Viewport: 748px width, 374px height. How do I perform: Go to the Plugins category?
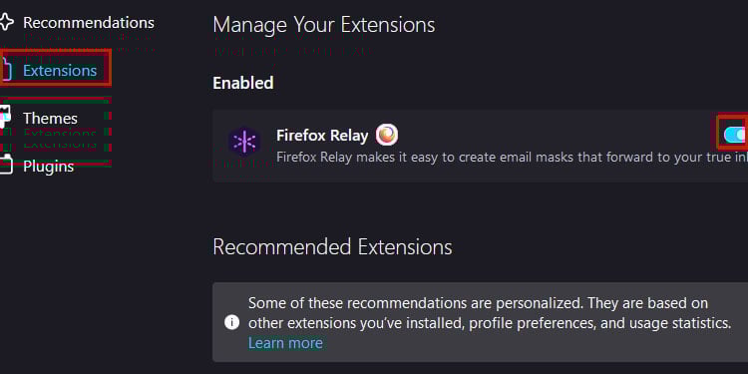click(49, 166)
